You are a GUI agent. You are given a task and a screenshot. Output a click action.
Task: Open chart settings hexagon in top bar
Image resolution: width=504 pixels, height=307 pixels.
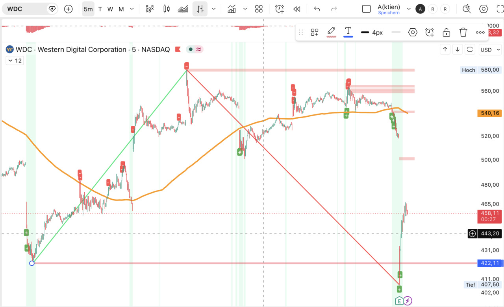[x=484, y=9]
